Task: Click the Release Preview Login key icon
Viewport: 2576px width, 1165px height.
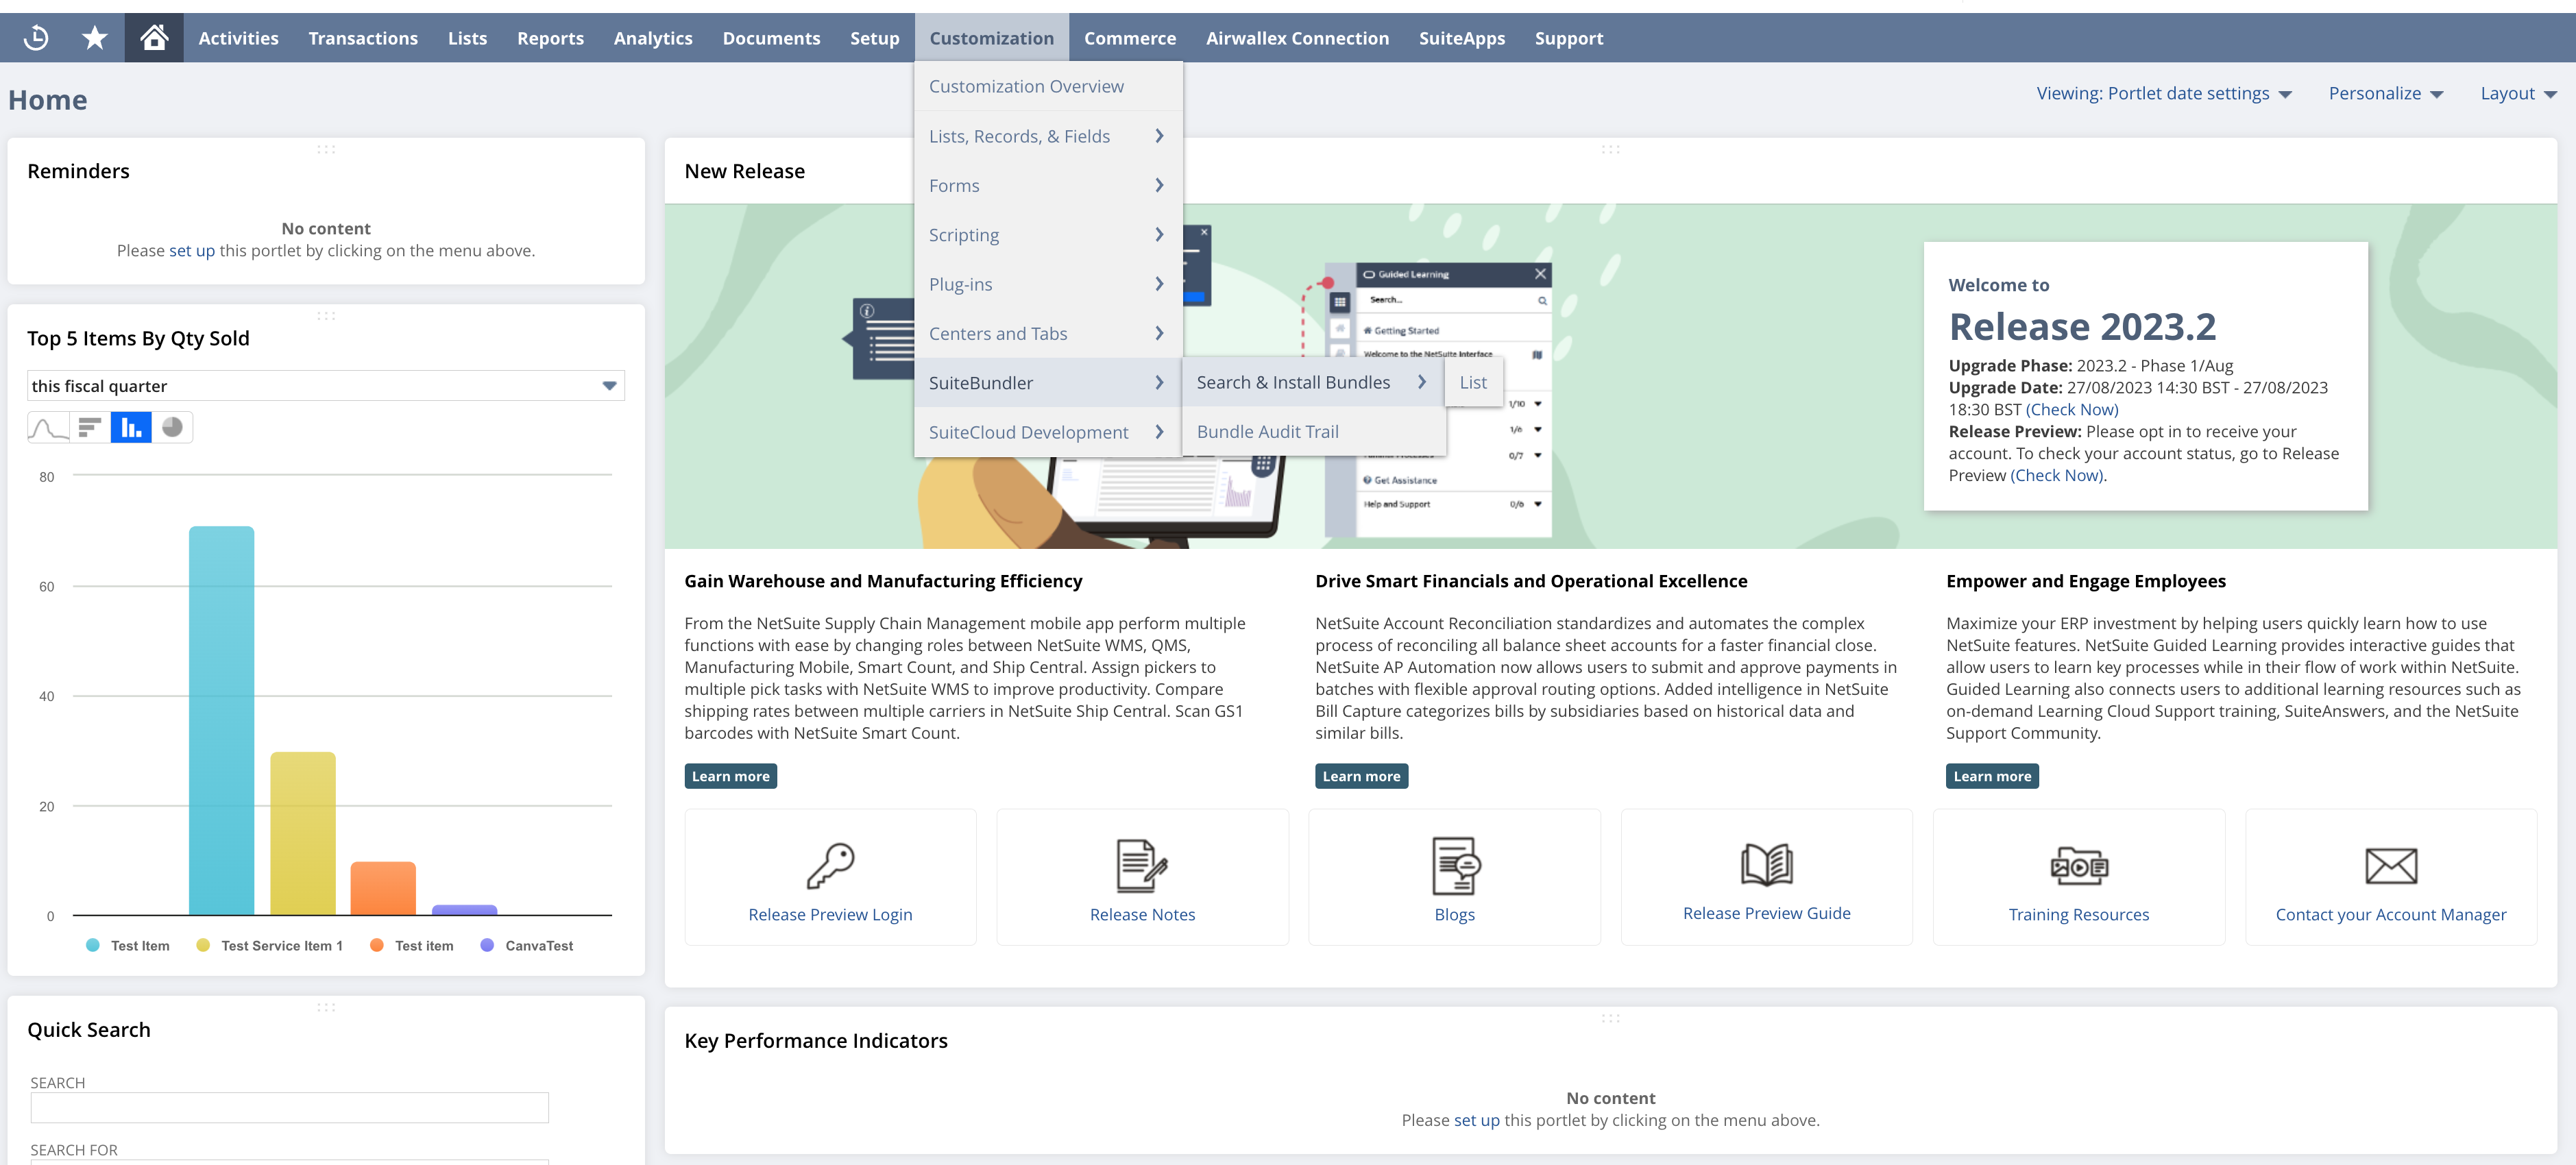Action: (830, 865)
